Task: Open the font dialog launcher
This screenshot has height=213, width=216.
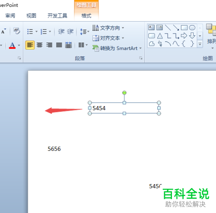Action: (19, 58)
